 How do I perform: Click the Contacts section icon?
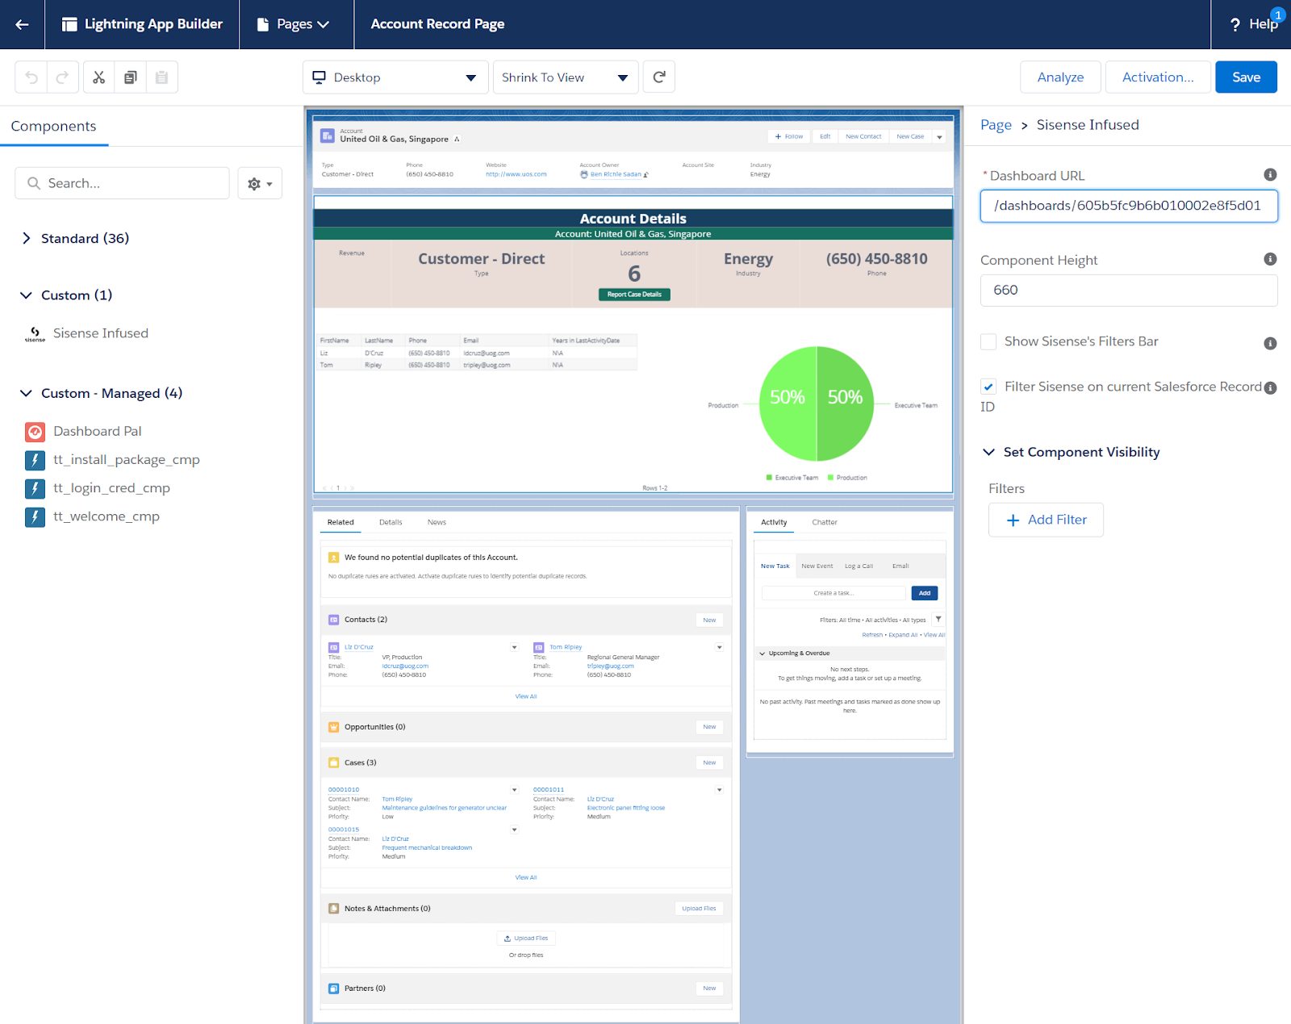point(334,620)
